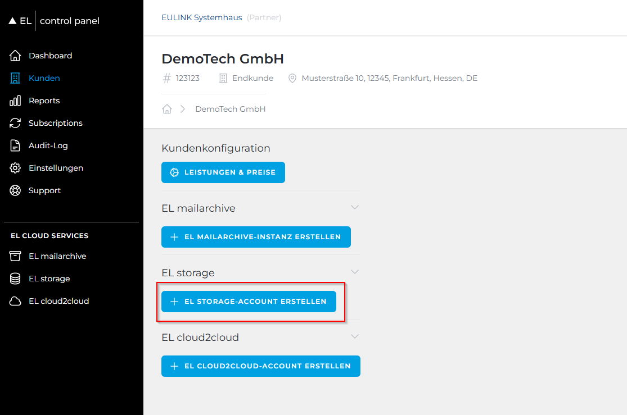
Task: Click the Kunden building icon
Action: click(x=15, y=78)
